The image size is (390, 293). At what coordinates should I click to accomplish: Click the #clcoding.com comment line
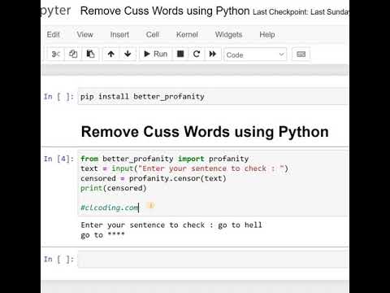pos(110,208)
